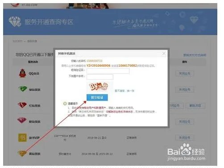This screenshot has height=168, width=224.
Task: Click 正常使用 status in the 读书VIP row
Action: pyautogui.click(x=131, y=138)
